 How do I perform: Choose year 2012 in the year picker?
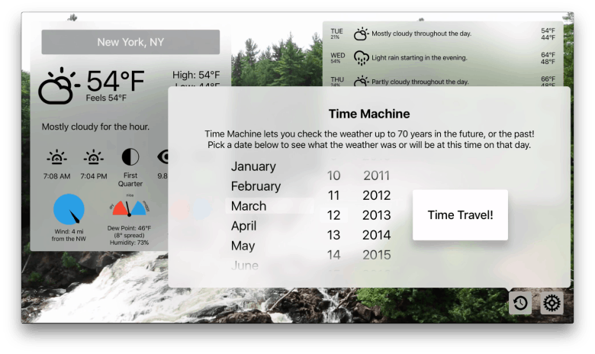tap(376, 195)
